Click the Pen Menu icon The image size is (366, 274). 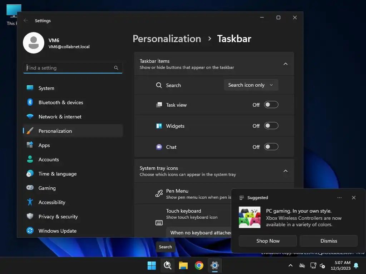(159, 194)
